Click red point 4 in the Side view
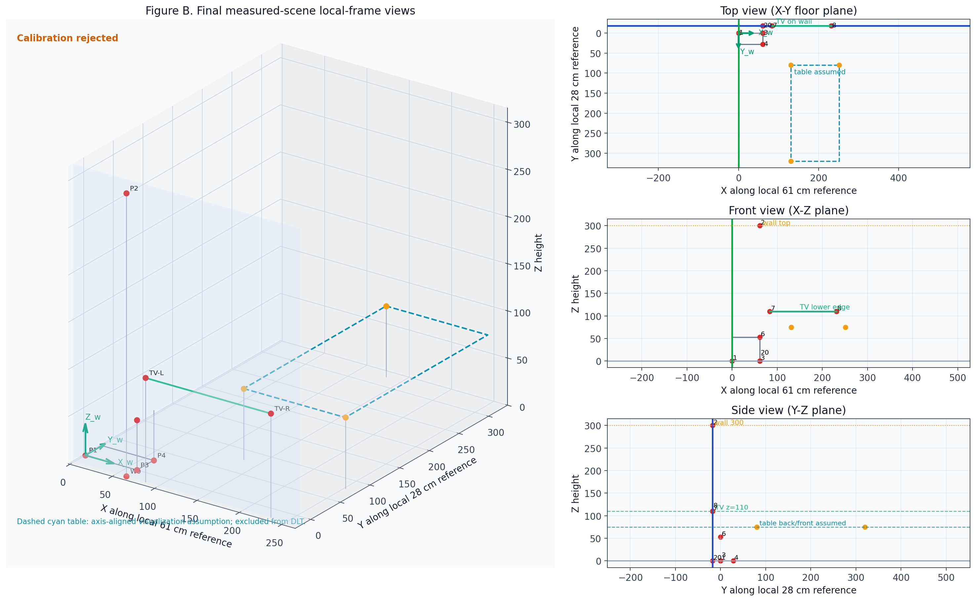This screenshot has height=601, width=976. (x=733, y=561)
